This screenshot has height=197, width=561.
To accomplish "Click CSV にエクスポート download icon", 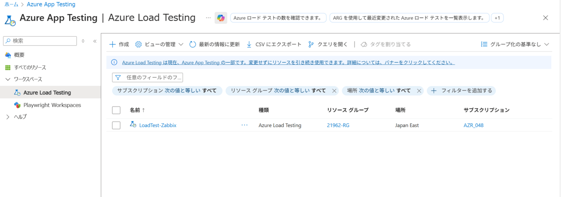I will pos(249,44).
